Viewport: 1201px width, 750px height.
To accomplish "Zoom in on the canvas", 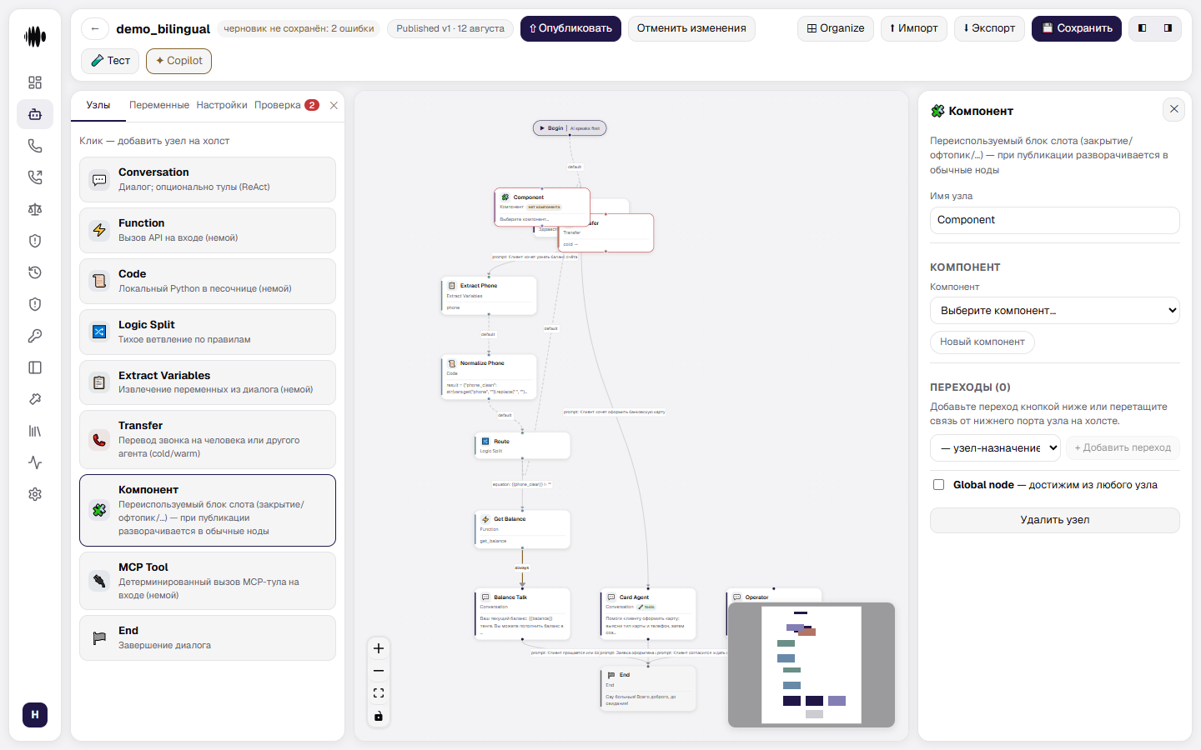I will coord(379,648).
